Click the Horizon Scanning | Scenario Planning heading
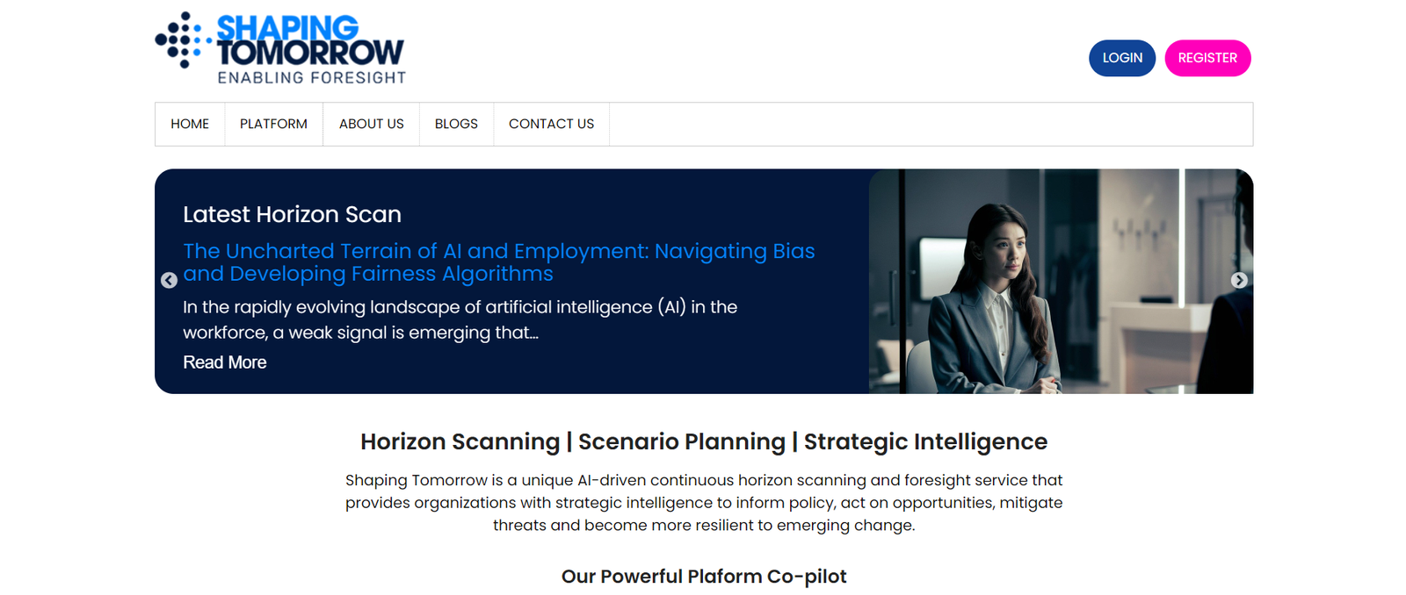Image resolution: width=1406 pixels, height=595 pixels. (x=703, y=441)
